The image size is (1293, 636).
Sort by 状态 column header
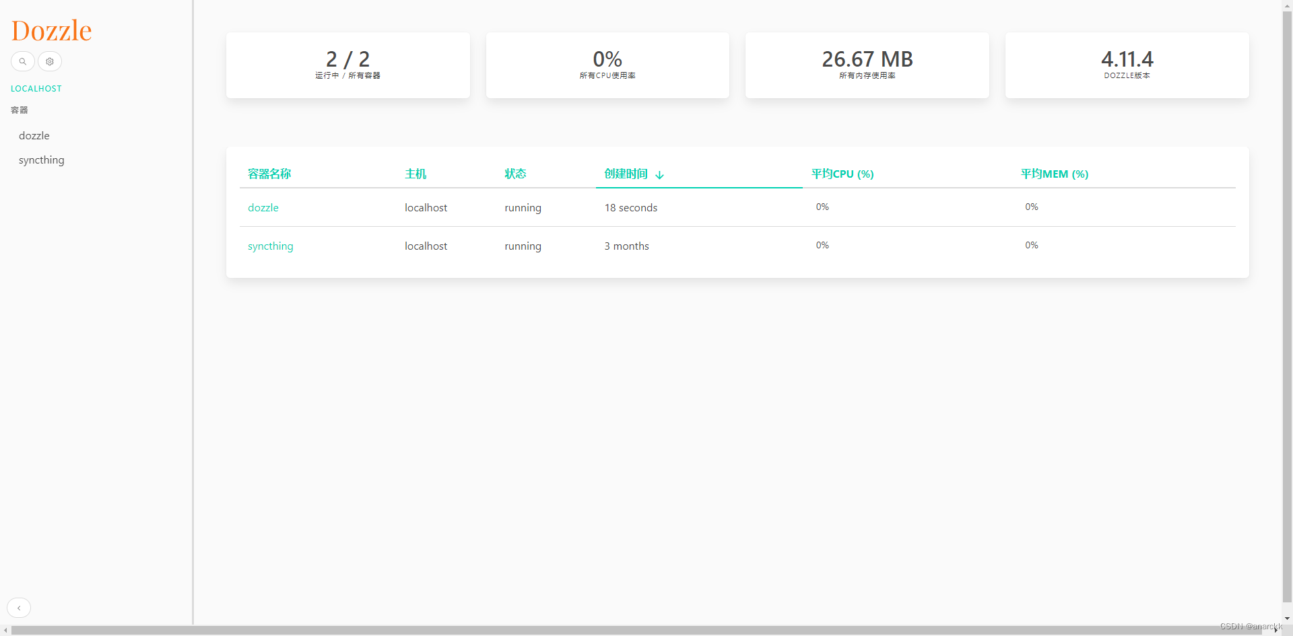[x=515, y=174]
